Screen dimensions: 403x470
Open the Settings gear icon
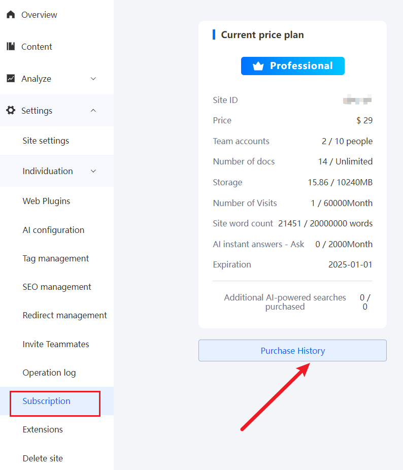click(11, 110)
